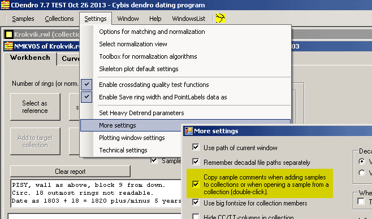Uncheck Use big fontsize for collection members
The height and width of the screenshot is (219, 372).
[x=196, y=203]
